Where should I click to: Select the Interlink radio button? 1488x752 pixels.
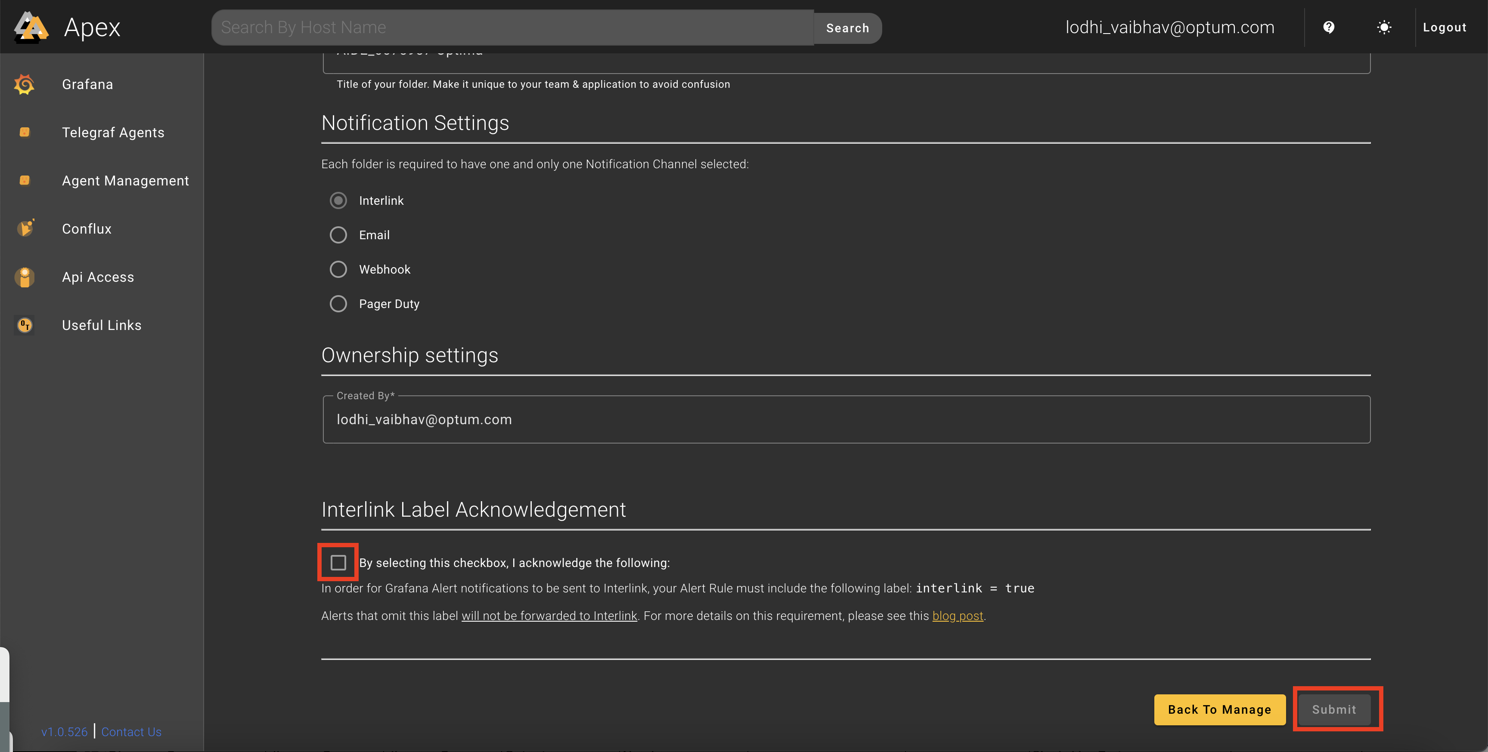(x=338, y=200)
